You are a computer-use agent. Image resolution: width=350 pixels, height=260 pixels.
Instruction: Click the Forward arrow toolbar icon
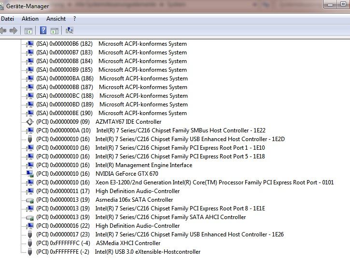[x=14, y=30]
